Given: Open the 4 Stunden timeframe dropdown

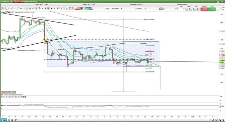Looking at the screenshot, I should [x=145, y=9].
